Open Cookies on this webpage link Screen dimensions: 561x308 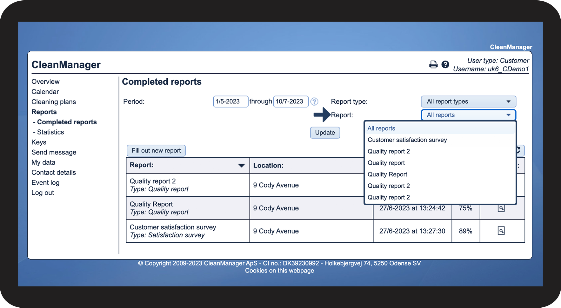pos(279,271)
